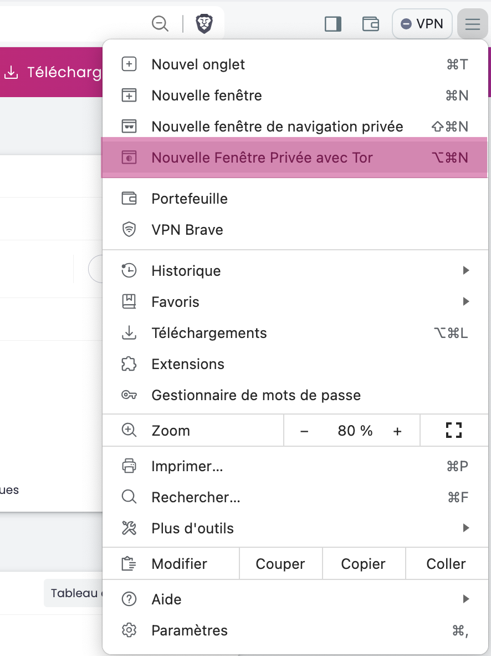The width and height of the screenshot is (491, 656).
Task: Click the Couper button
Action: point(280,563)
